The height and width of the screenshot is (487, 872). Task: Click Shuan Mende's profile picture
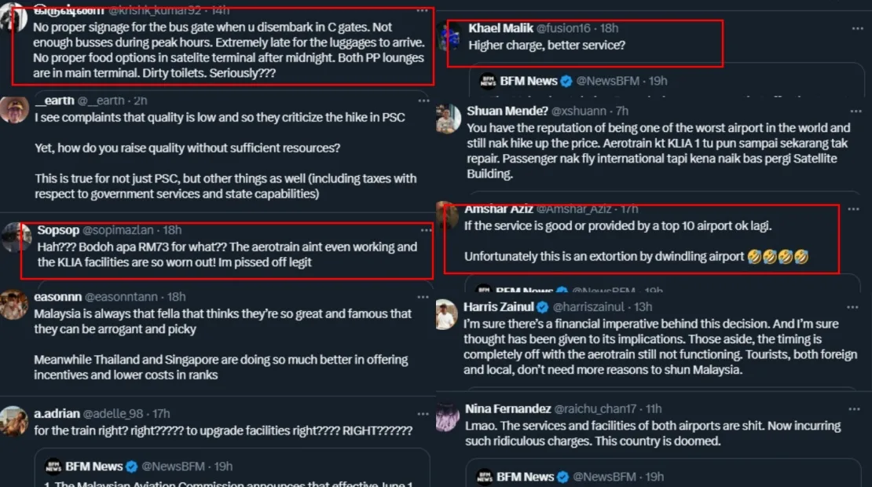(x=447, y=119)
